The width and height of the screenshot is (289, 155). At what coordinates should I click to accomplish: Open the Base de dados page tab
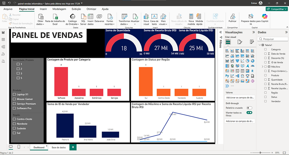click(59, 147)
